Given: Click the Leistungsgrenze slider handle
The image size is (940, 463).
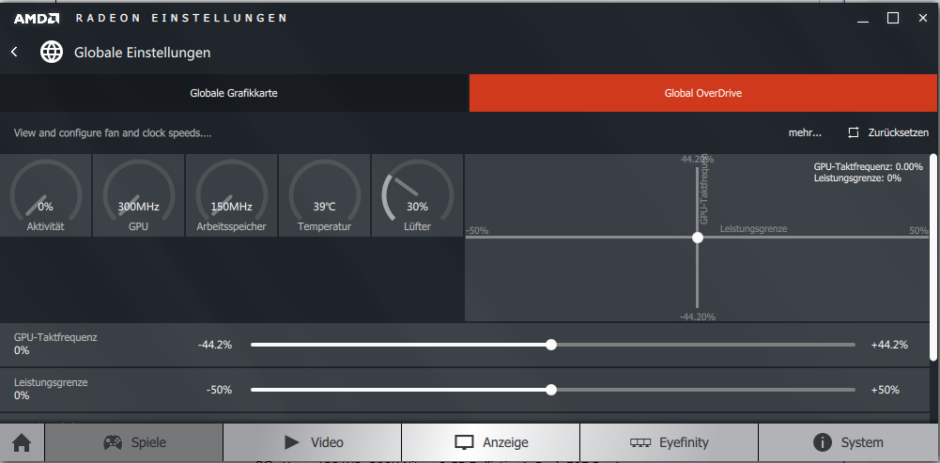Looking at the screenshot, I should click(x=551, y=390).
